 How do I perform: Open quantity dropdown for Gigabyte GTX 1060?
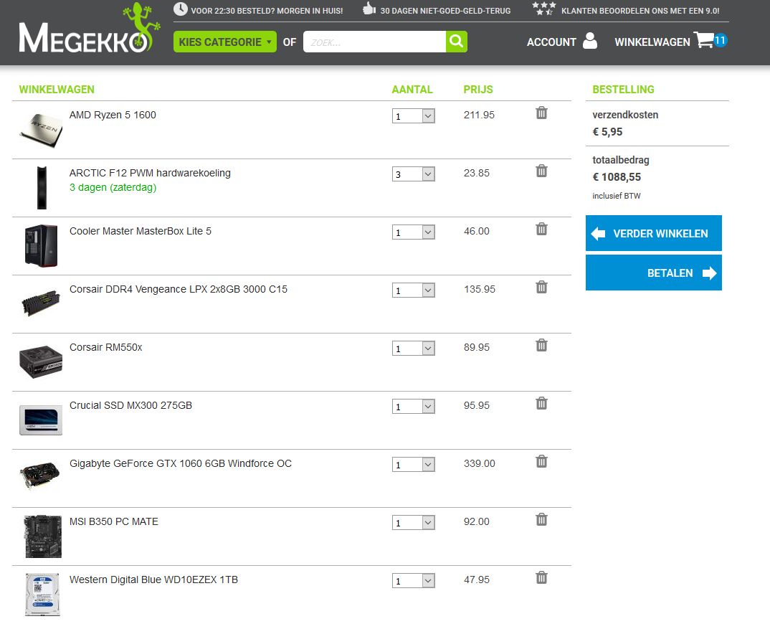pos(414,464)
